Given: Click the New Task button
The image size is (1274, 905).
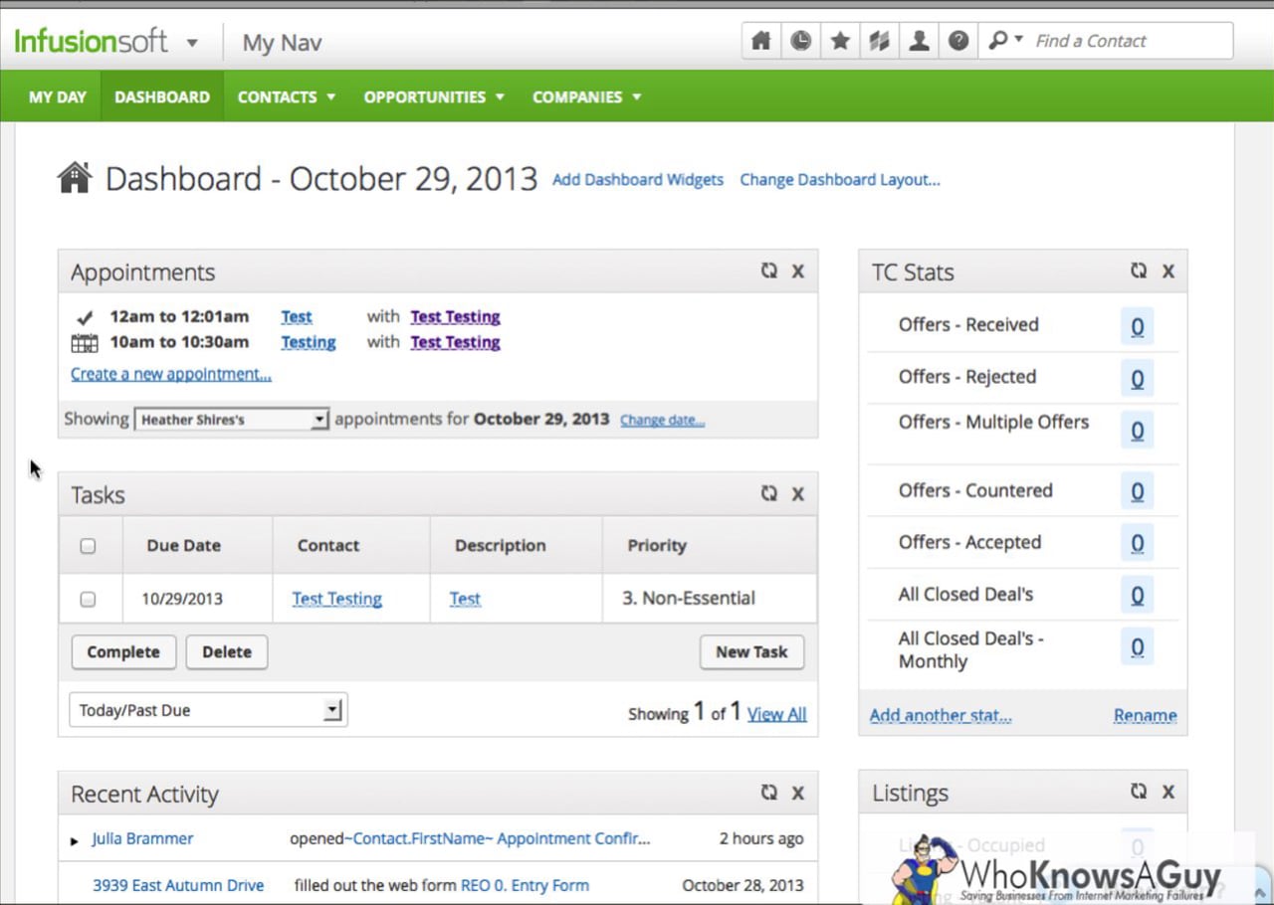Looking at the screenshot, I should (751, 652).
